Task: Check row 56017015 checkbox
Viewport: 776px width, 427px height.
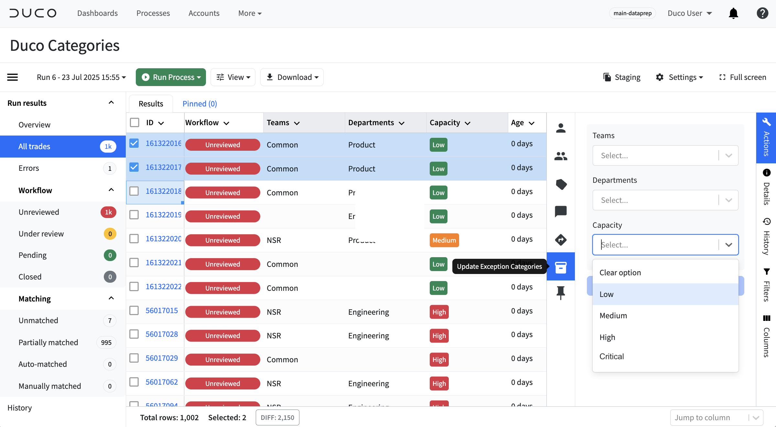Action: (134, 311)
